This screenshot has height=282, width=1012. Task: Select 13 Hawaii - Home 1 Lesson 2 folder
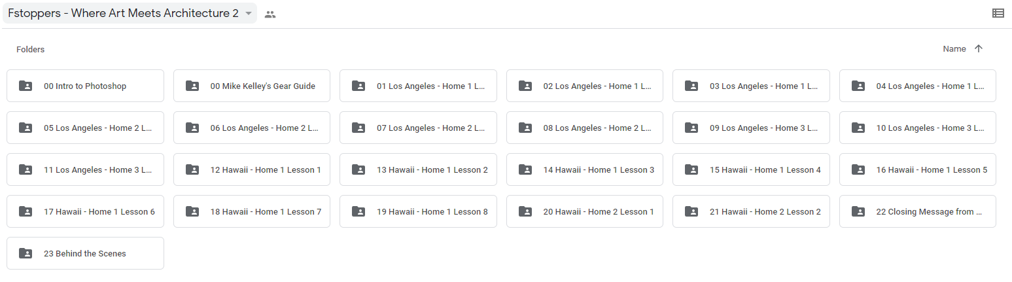[418, 169]
